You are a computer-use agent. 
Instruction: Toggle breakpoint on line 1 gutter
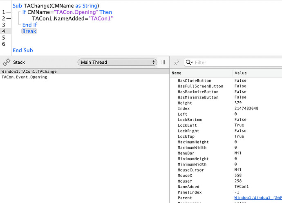9,12
